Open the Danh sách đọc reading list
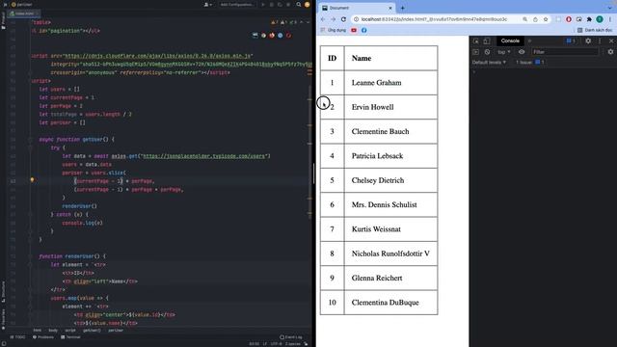617x347 pixels. tap(595, 30)
